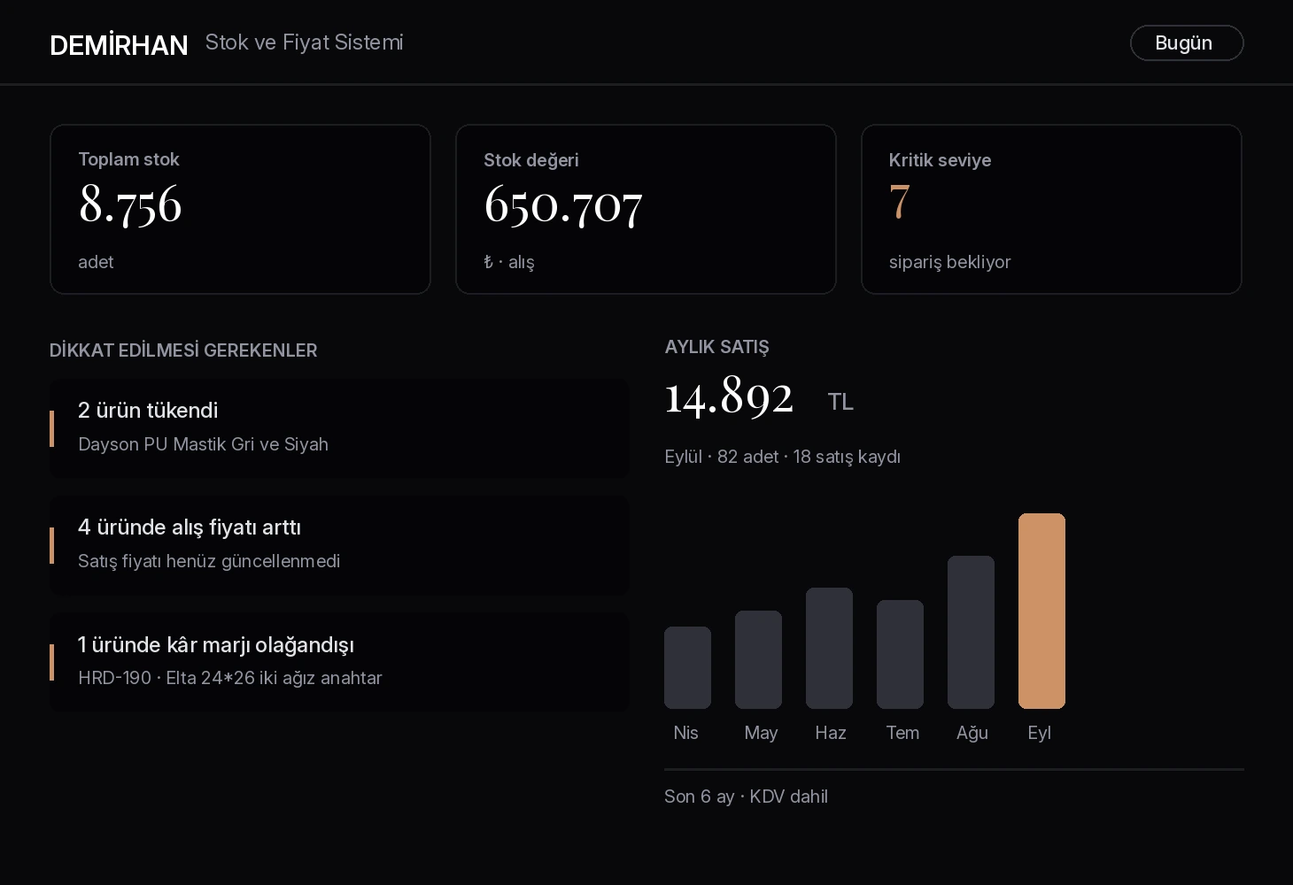Image resolution: width=1293 pixels, height=885 pixels.
Task: Open the DEMİRHAN logo title
Action: [x=119, y=44]
